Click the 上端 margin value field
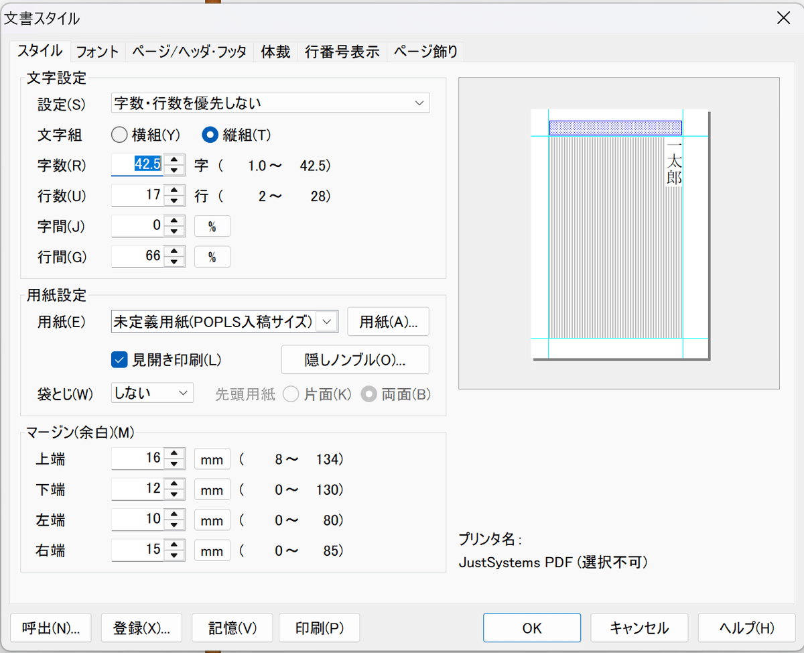804x653 pixels. 137,459
